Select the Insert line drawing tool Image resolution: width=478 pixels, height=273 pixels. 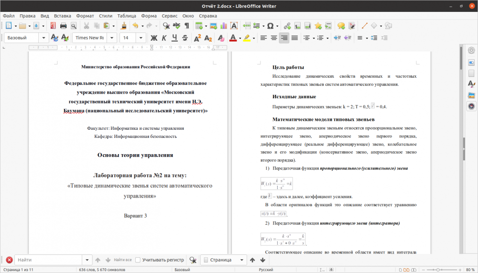[364, 26]
